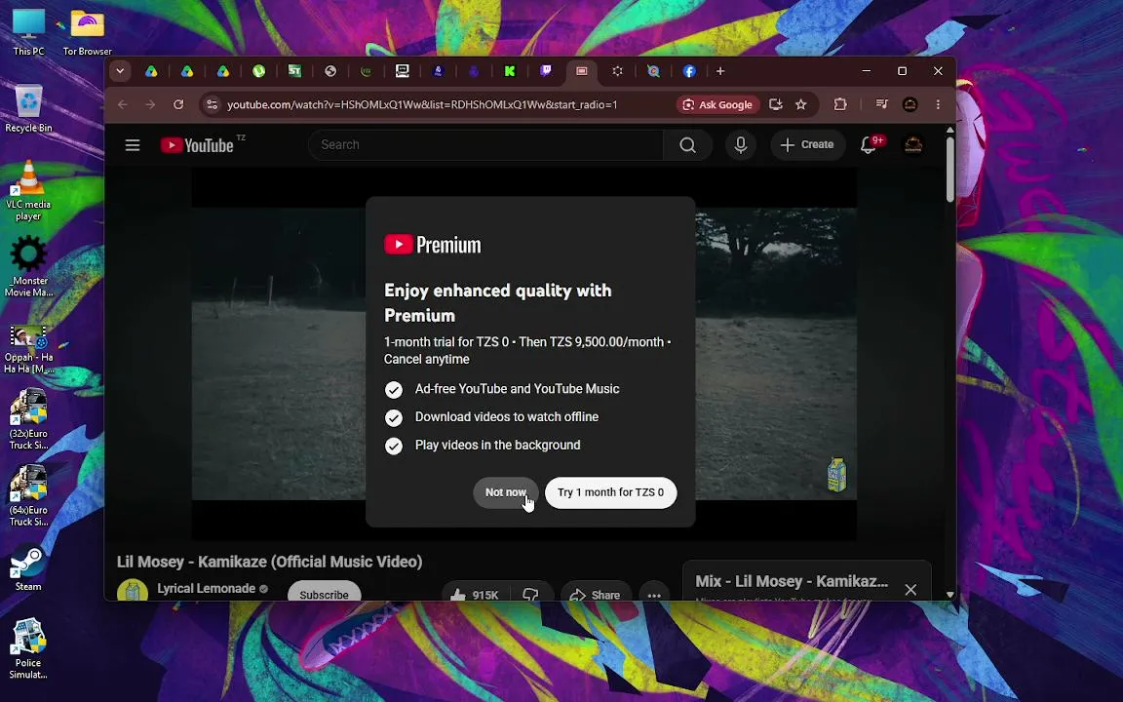Open Chrome profile avatar
The width and height of the screenshot is (1123, 702).
pyautogui.click(x=910, y=104)
